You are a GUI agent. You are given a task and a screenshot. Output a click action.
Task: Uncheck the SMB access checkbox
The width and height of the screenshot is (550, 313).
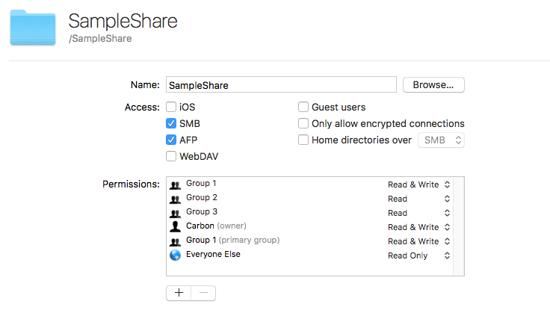(171, 124)
